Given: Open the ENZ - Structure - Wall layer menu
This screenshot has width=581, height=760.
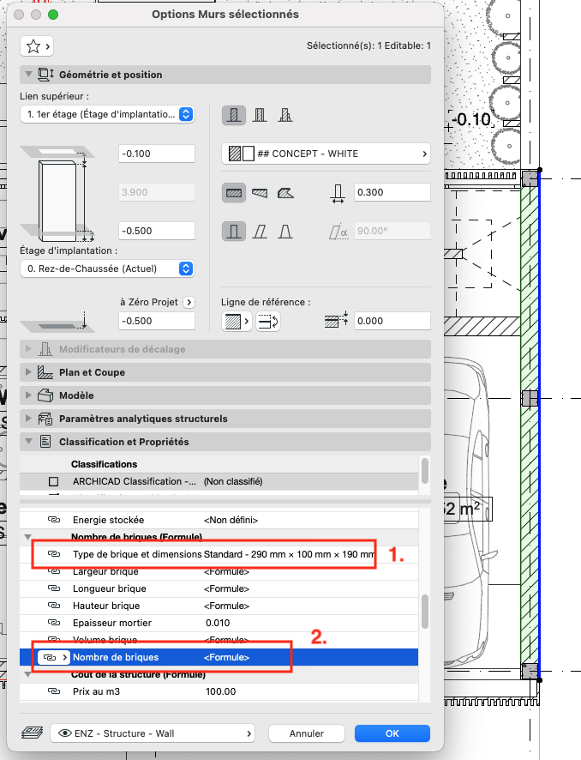Looking at the screenshot, I should click(x=153, y=733).
